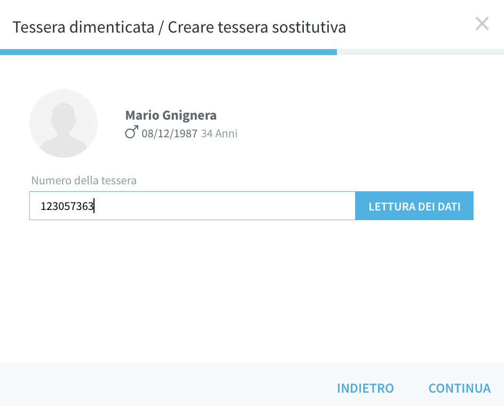
Task: Click the 34 Anni age text
Action: (x=219, y=134)
